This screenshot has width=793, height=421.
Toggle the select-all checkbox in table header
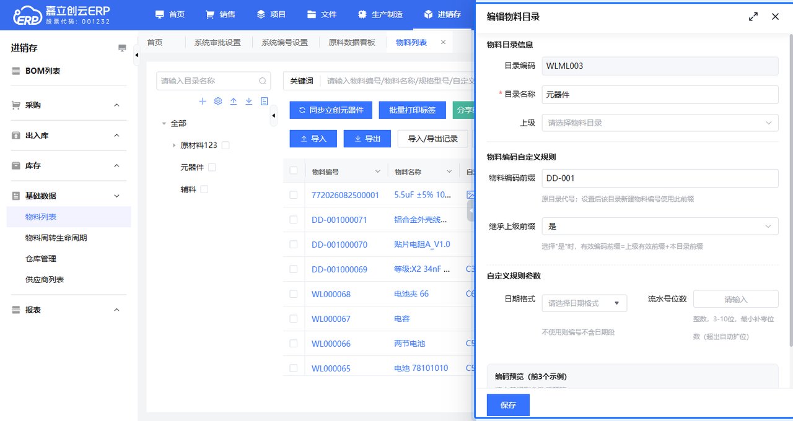(x=294, y=171)
